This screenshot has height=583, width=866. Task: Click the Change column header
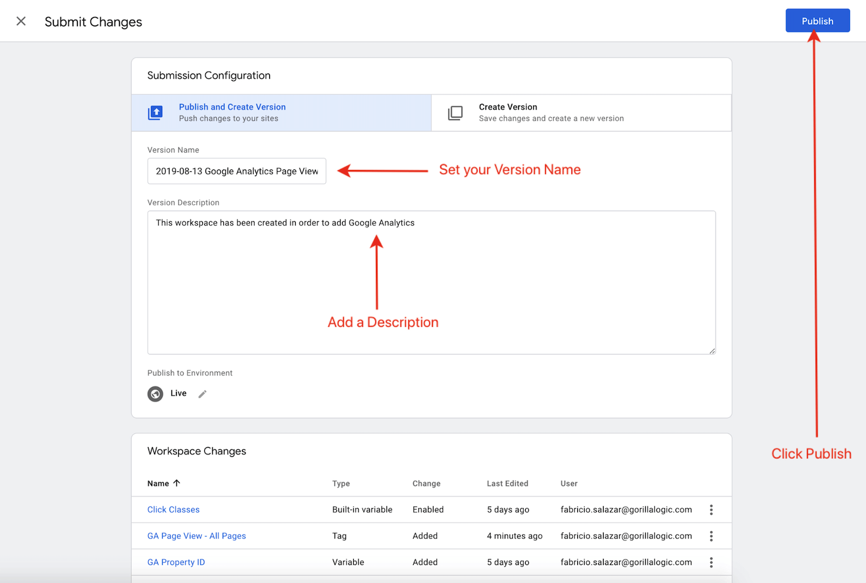point(426,483)
